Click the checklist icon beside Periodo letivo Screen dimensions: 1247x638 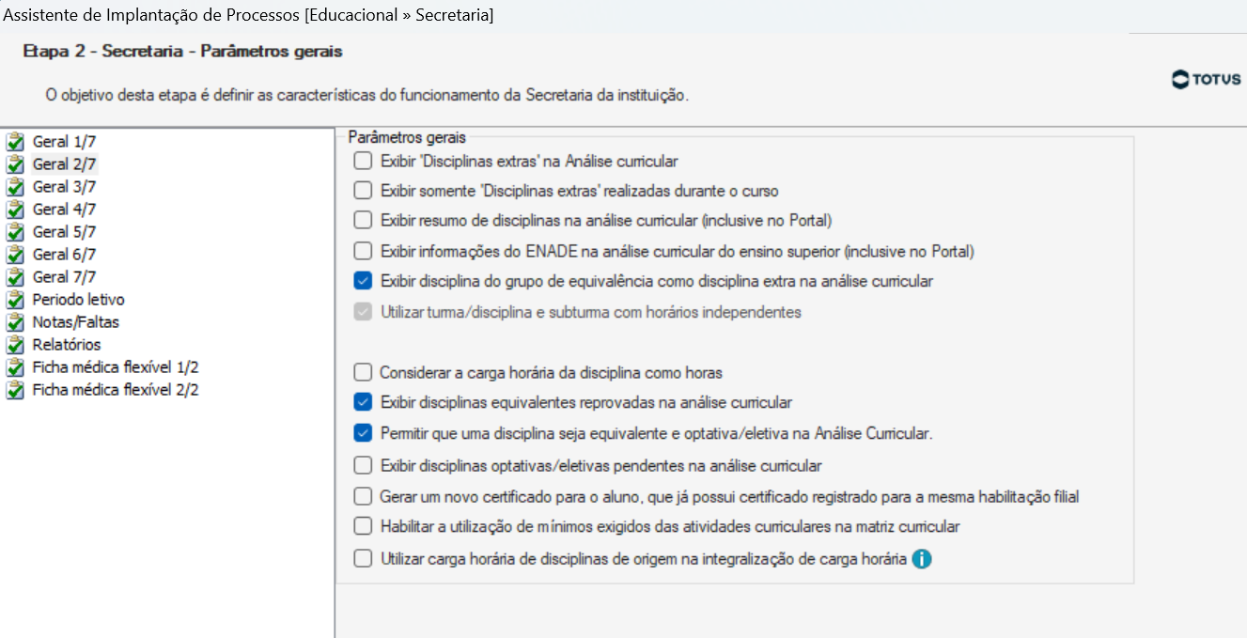click(x=15, y=300)
